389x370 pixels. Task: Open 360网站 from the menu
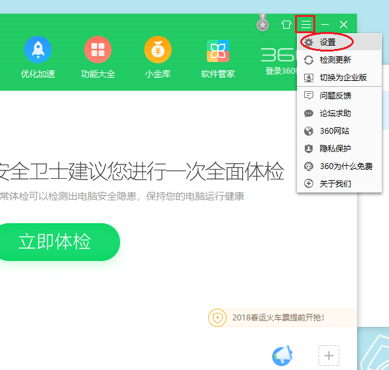click(x=339, y=131)
